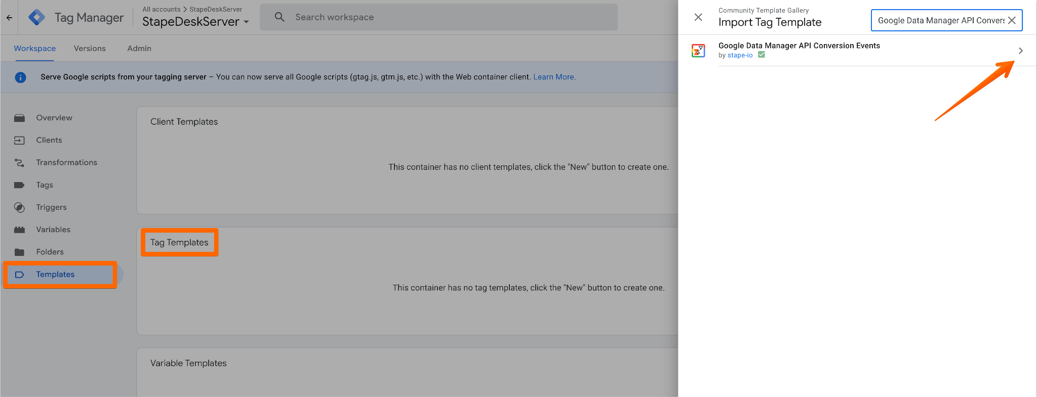Open Overview in the sidebar
1037x397 pixels.
[54, 118]
